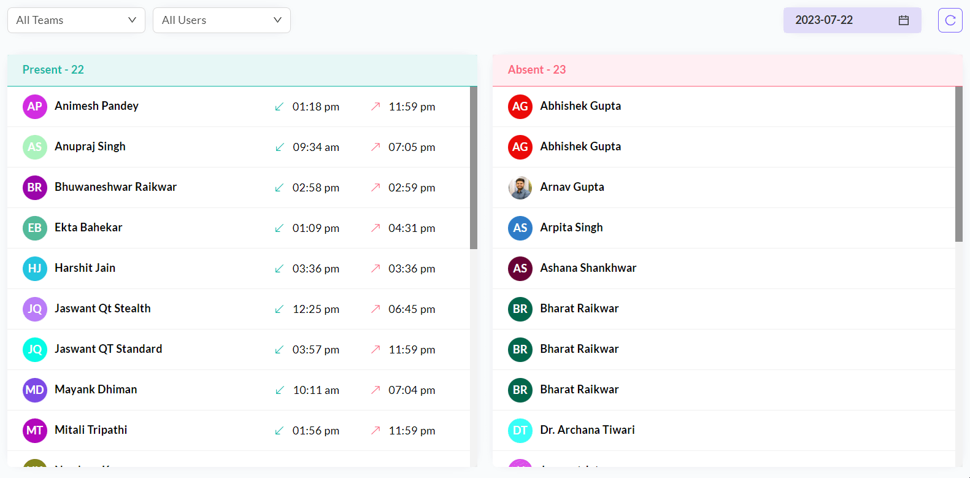970x478 pixels.
Task: Click Arnav Gupta's profile photo
Action: (520, 187)
